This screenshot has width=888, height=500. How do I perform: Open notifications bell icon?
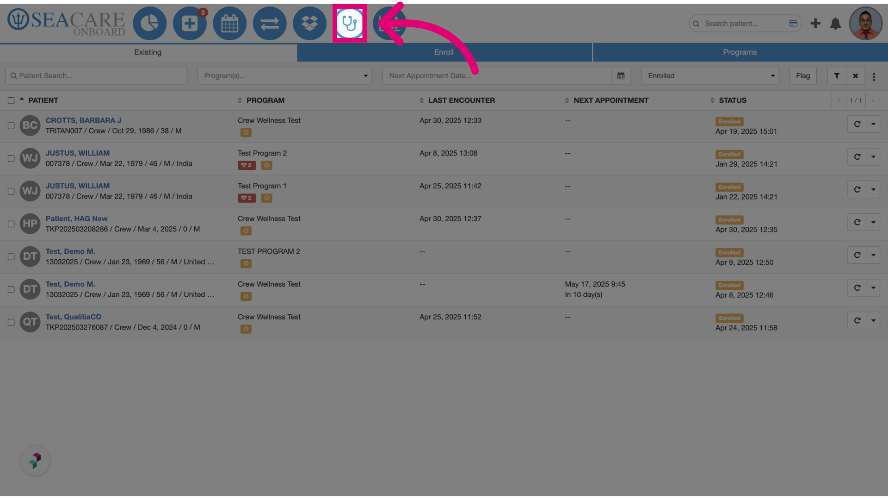coord(835,24)
